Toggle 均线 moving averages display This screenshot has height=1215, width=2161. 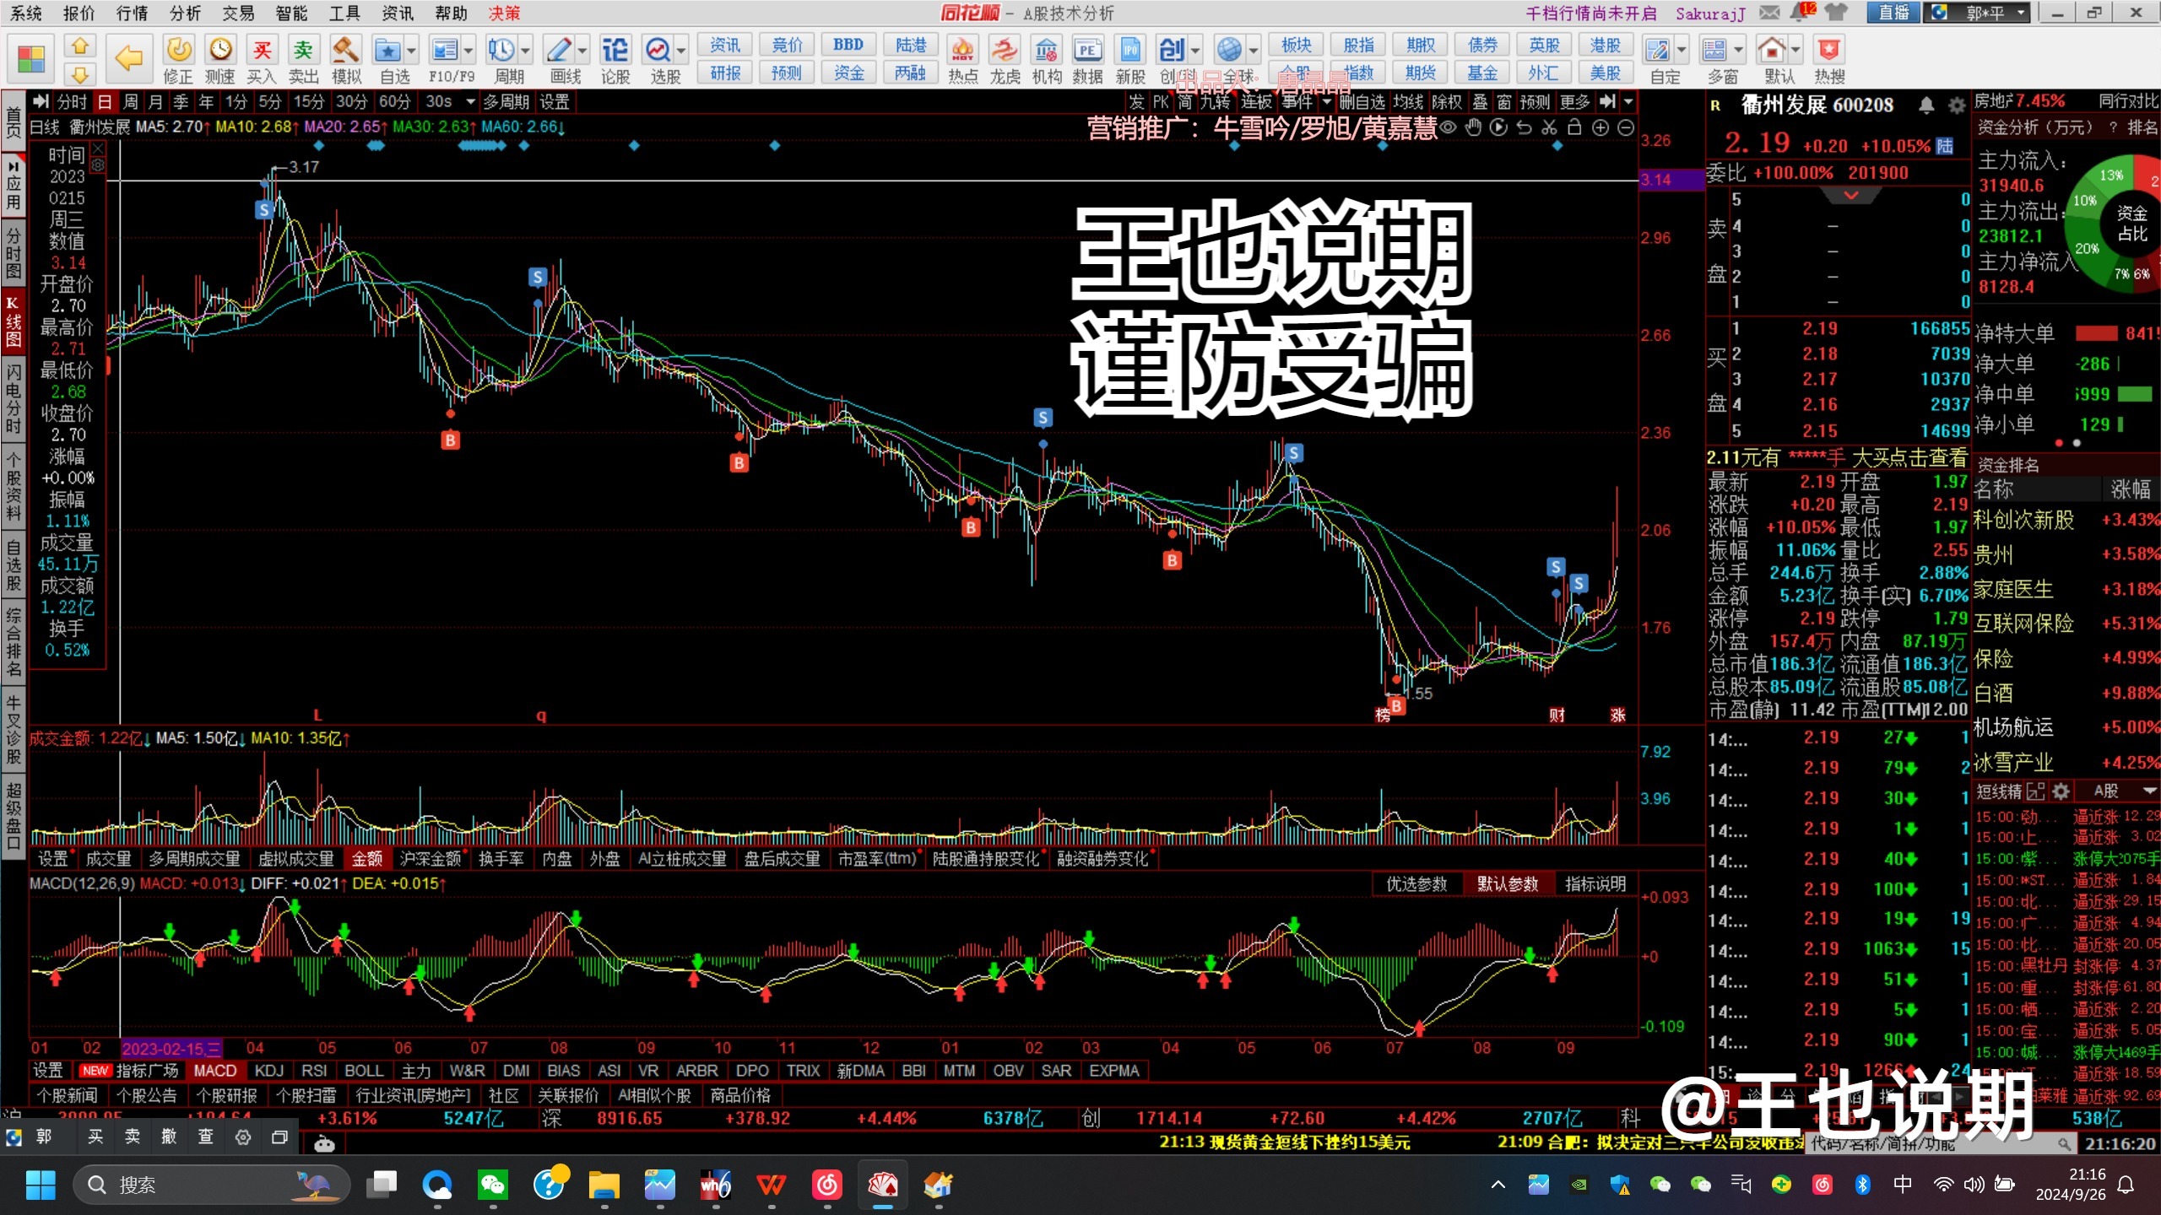(x=1408, y=102)
